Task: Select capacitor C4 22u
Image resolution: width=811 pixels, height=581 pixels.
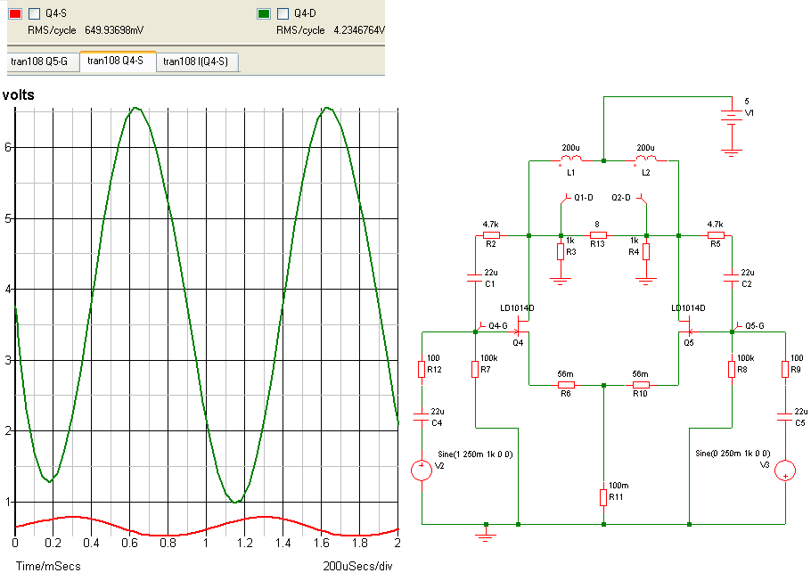Action: coord(422,417)
